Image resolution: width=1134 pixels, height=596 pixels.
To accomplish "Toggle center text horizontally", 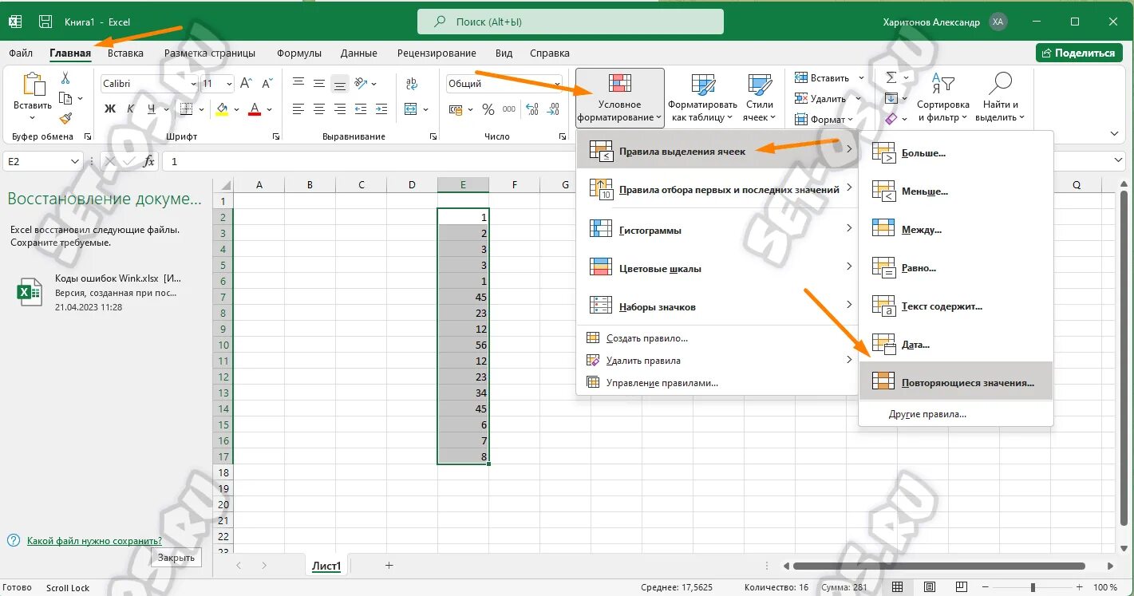I will coord(319,109).
